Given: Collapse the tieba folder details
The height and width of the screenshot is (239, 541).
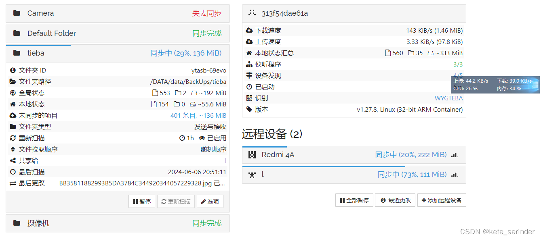Looking at the screenshot, I should [x=36, y=53].
